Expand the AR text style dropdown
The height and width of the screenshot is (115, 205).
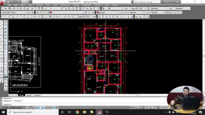point(122,9)
